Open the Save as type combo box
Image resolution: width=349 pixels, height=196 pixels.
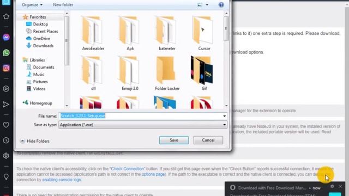(x=143, y=125)
